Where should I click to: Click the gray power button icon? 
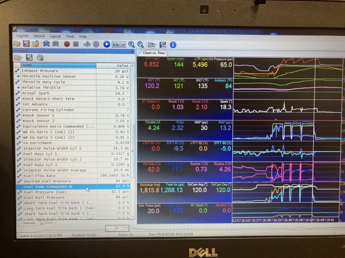coord(96,44)
